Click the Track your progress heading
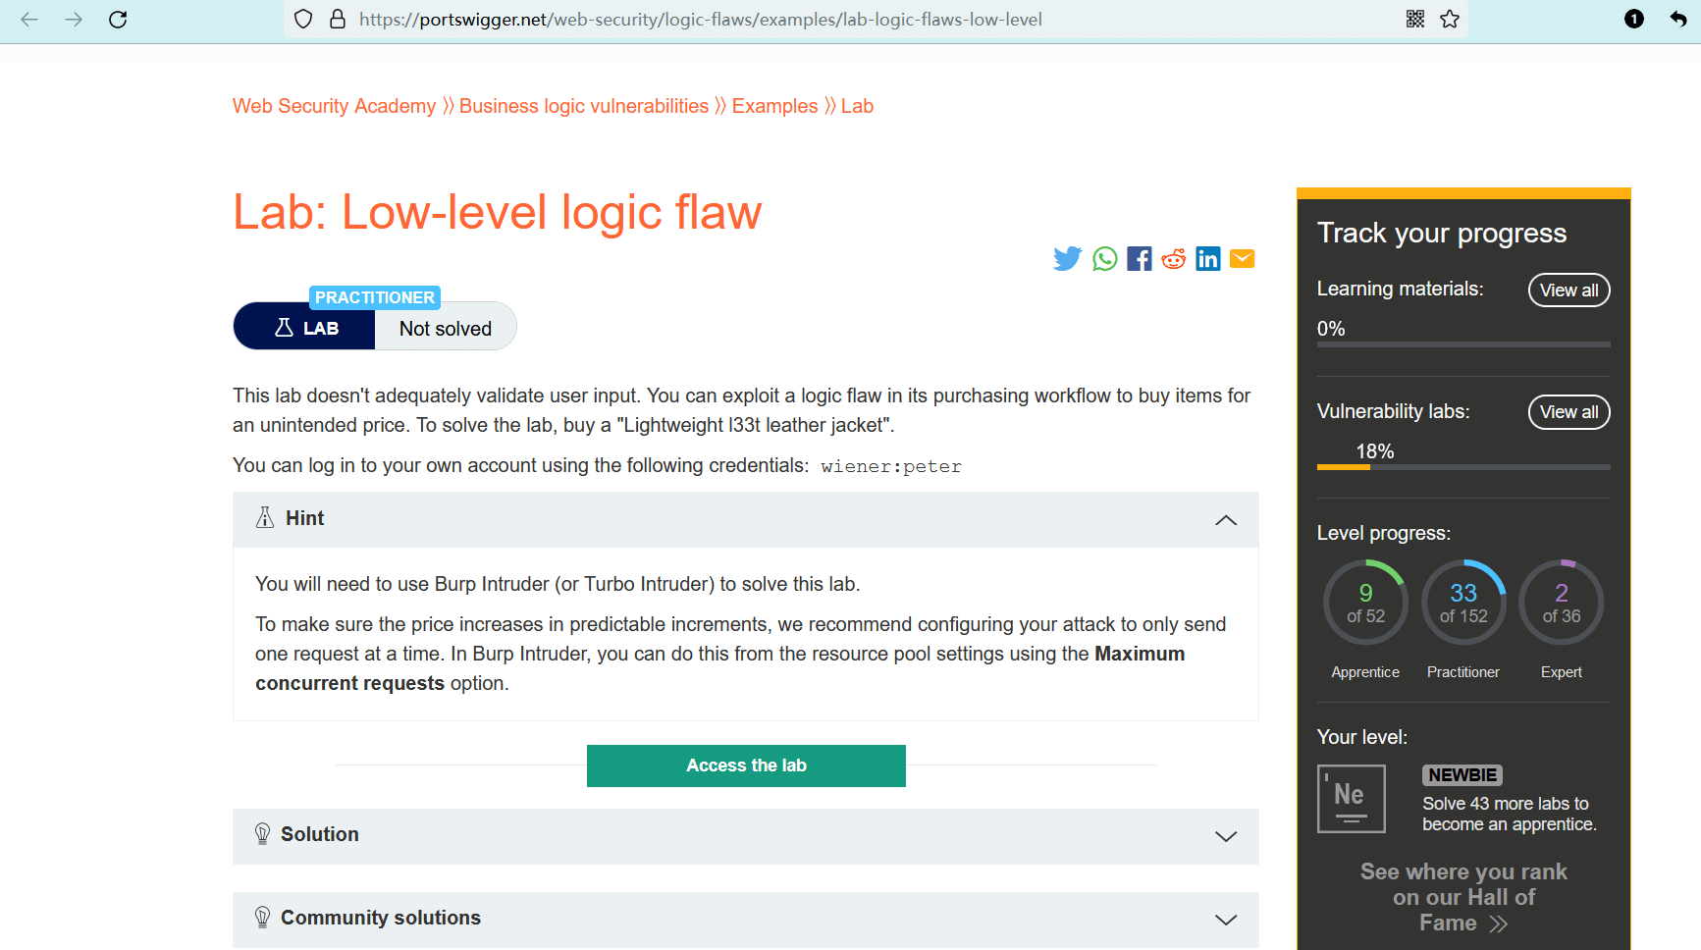 click(x=1442, y=233)
